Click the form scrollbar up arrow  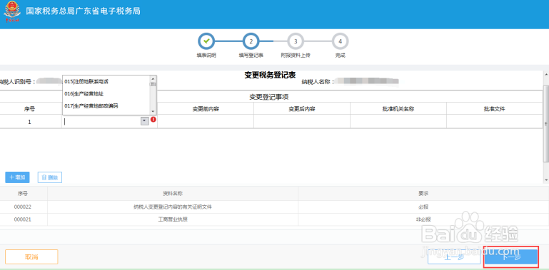point(546,74)
